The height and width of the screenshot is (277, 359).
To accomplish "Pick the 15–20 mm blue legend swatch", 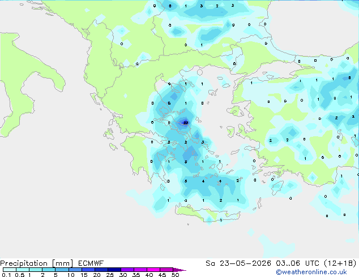I will (x=88, y=270).
